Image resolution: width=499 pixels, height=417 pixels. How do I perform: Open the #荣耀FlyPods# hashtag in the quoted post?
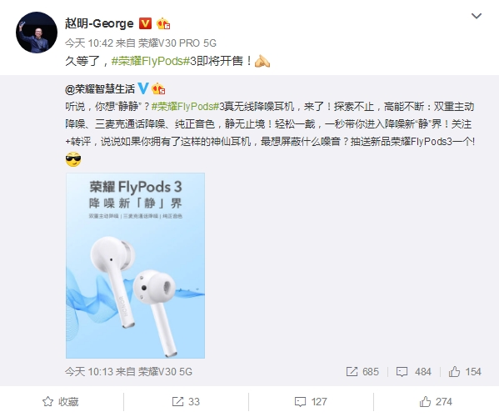tap(185, 107)
